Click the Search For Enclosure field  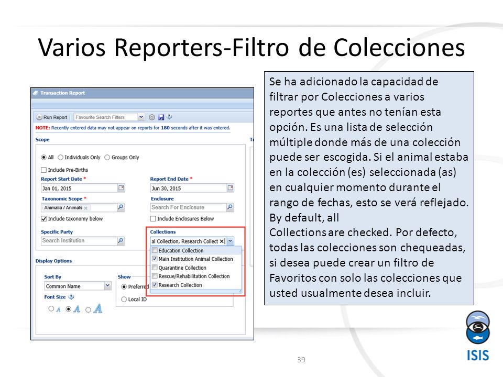(x=189, y=207)
